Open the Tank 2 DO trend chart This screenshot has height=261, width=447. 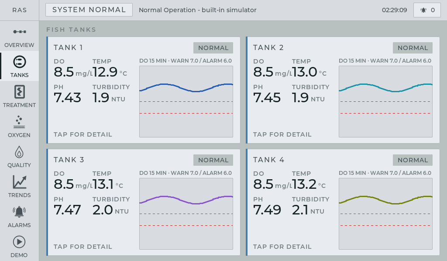point(386,102)
